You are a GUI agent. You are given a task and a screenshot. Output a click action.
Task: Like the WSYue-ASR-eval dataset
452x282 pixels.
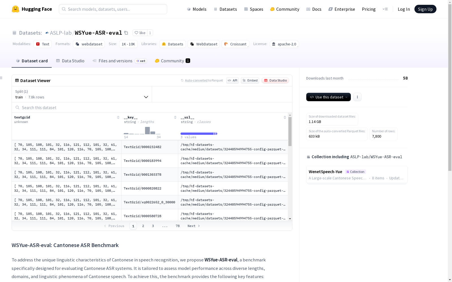tap(140, 33)
